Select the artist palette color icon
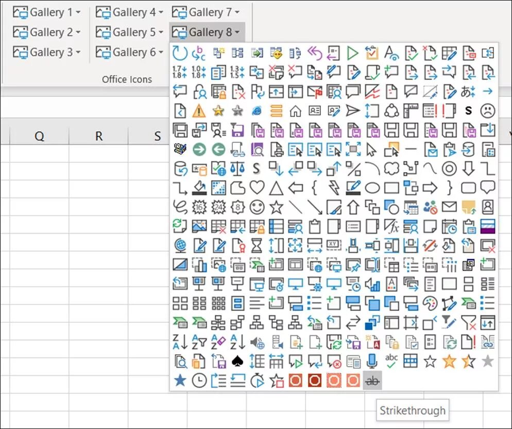This screenshot has width=512, height=429. coord(430,303)
